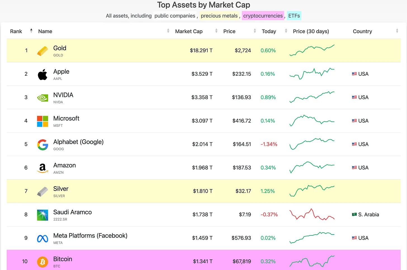Open the precious metals filter link
The width and height of the screenshot is (407, 270).
tap(219, 16)
